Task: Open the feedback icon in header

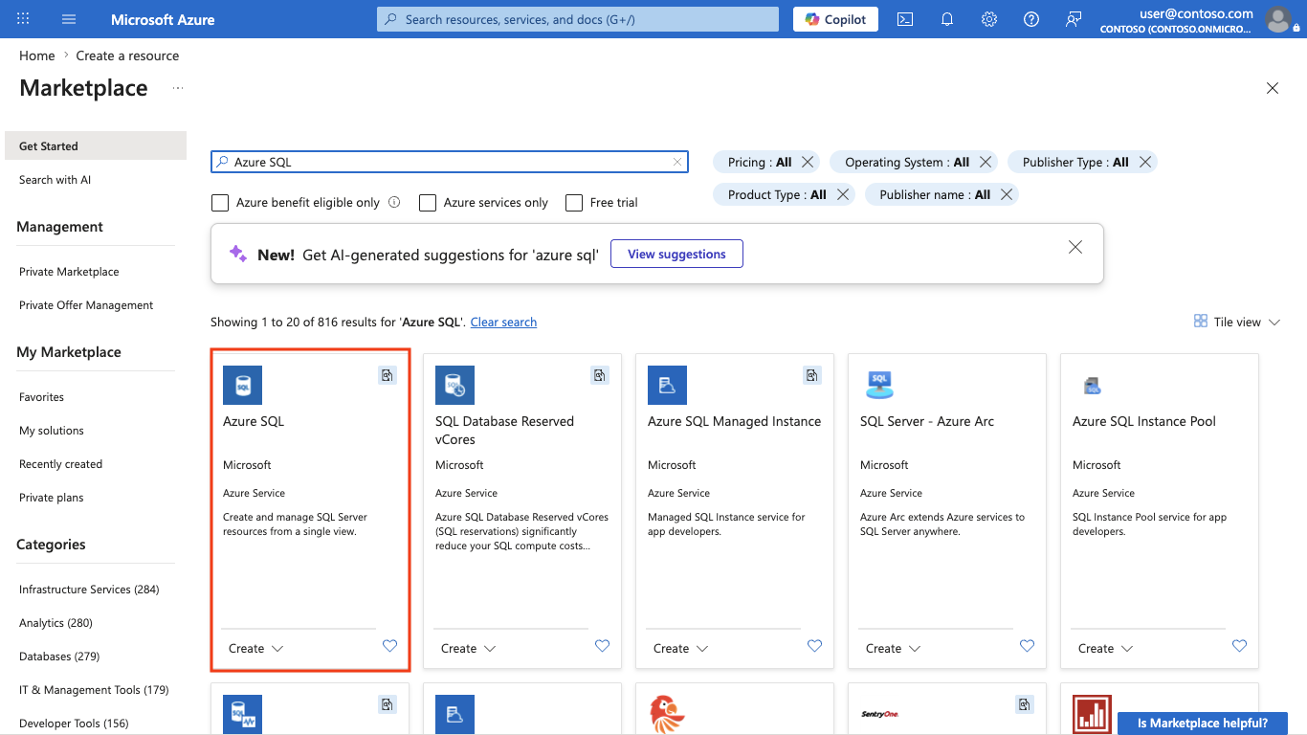Action: coord(1074,19)
